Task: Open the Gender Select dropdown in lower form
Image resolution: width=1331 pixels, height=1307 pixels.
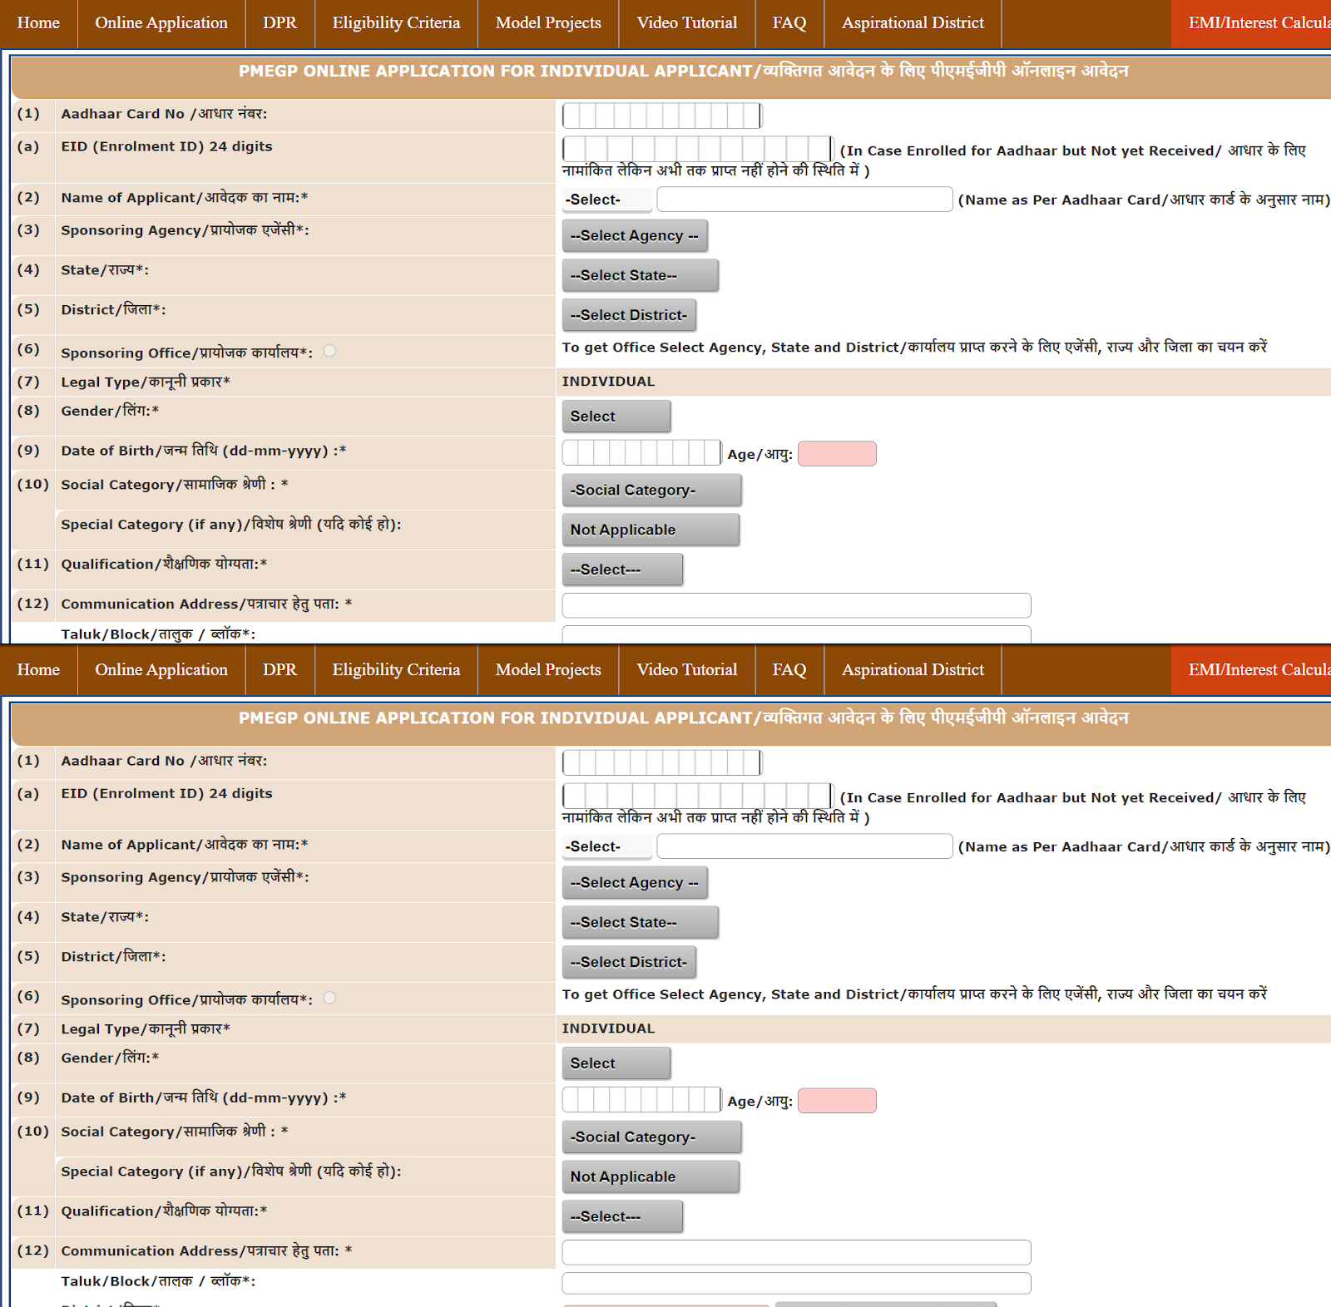Action: coord(616,1063)
